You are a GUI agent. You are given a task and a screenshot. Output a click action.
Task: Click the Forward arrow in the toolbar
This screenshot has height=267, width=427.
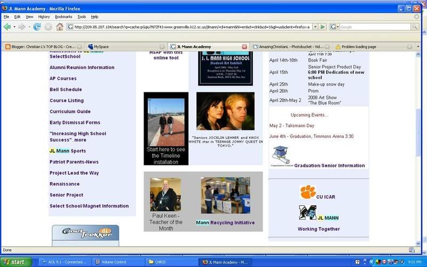[22, 27]
